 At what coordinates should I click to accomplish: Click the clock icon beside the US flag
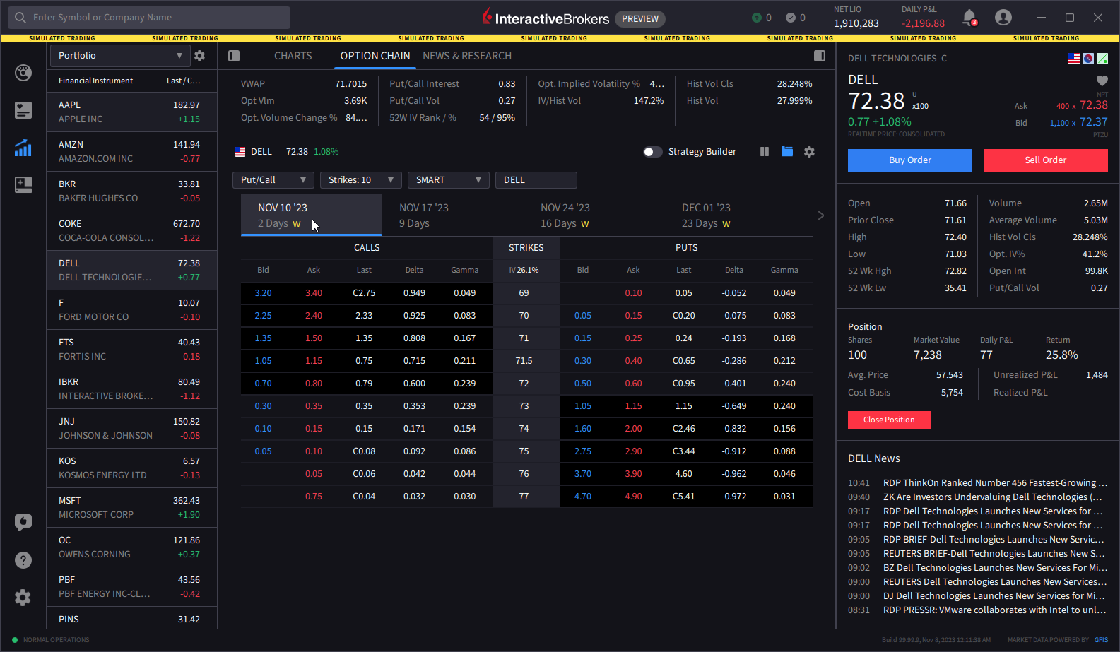coord(1088,59)
